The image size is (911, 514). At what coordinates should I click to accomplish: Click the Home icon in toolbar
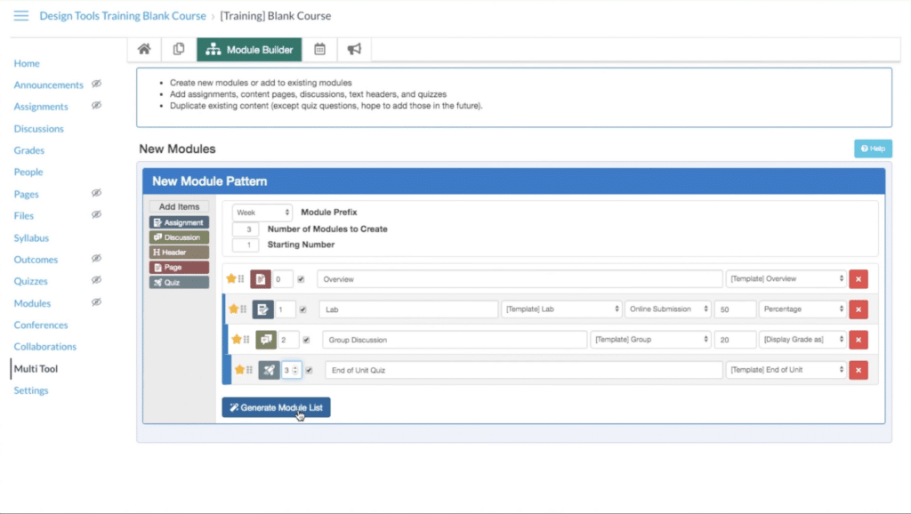click(x=143, y=50)
